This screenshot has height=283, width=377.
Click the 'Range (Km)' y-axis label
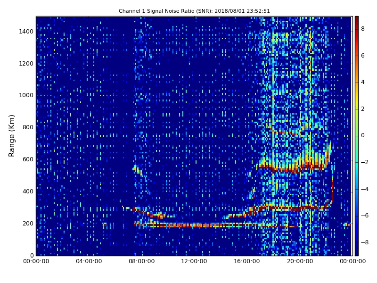(x=11, y=136)
